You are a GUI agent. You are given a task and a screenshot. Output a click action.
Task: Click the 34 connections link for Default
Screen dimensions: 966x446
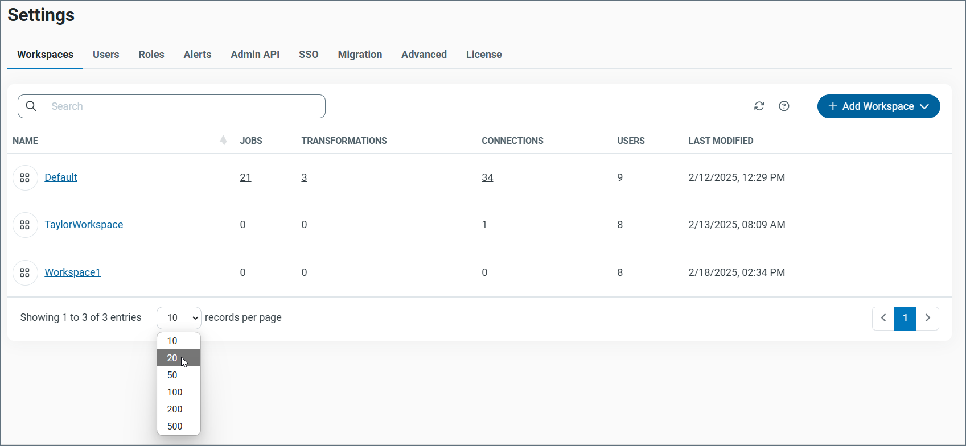(487, 177)
